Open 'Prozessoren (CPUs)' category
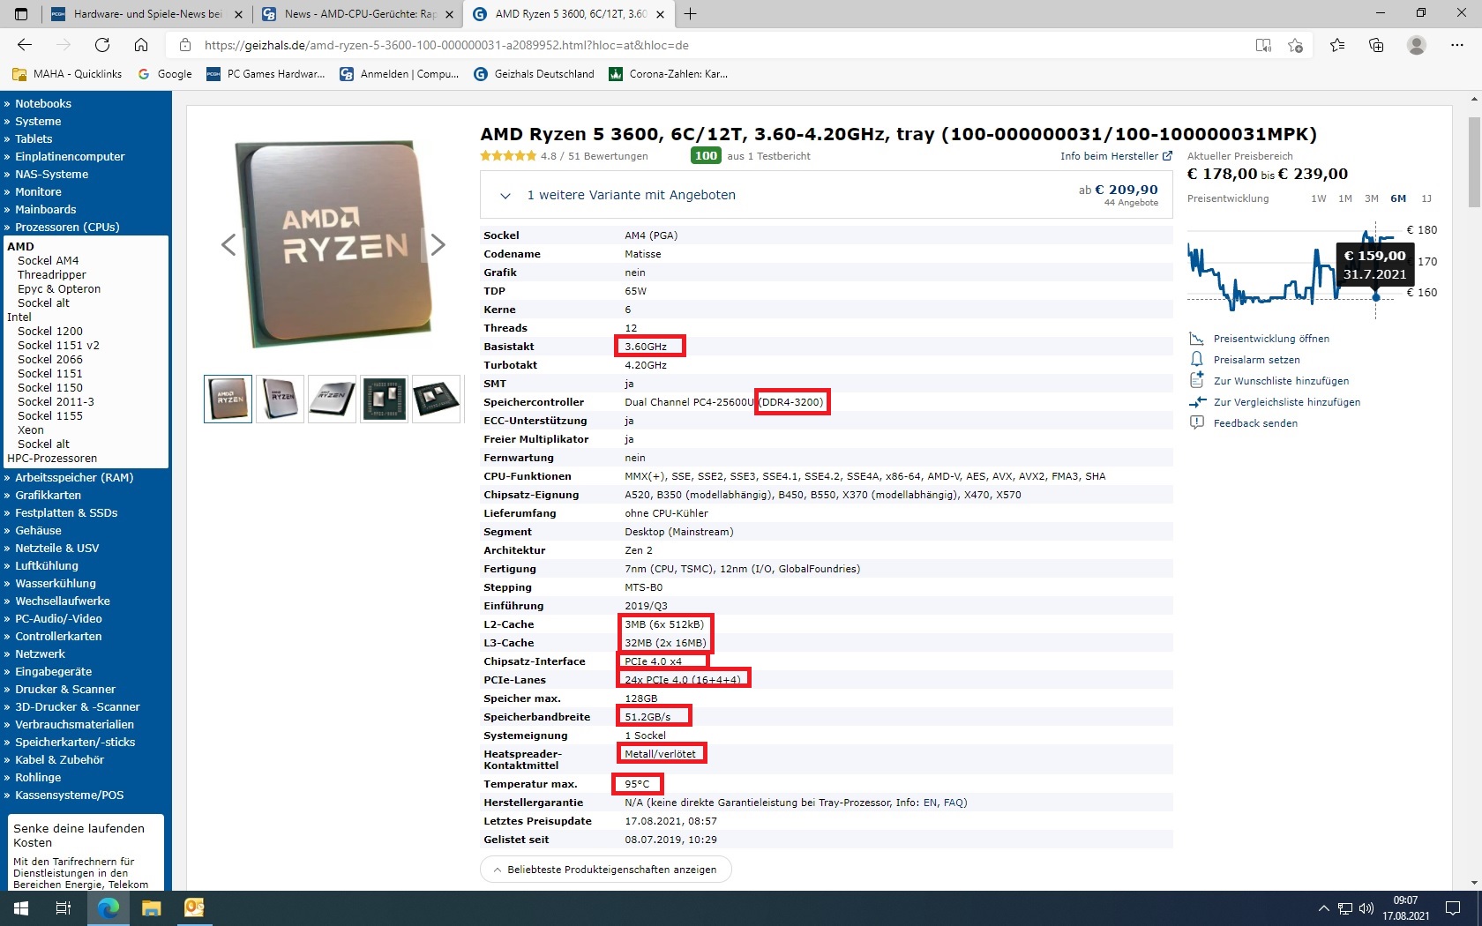The image size is (1482, 926). [x=66, y=227]
